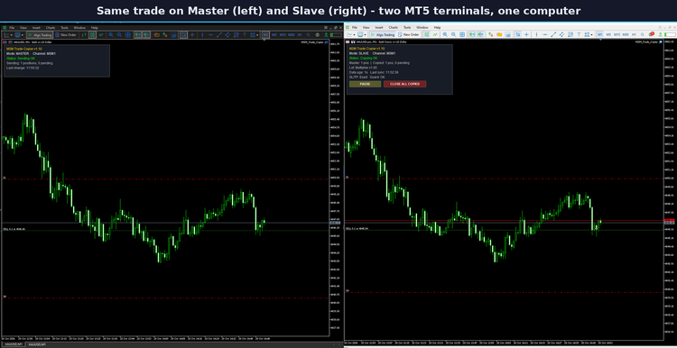Select M1 timeframe in Slave terminal
Image resolution: width=677 pixels, height=348 pixels.
click(x=600, y=34)
